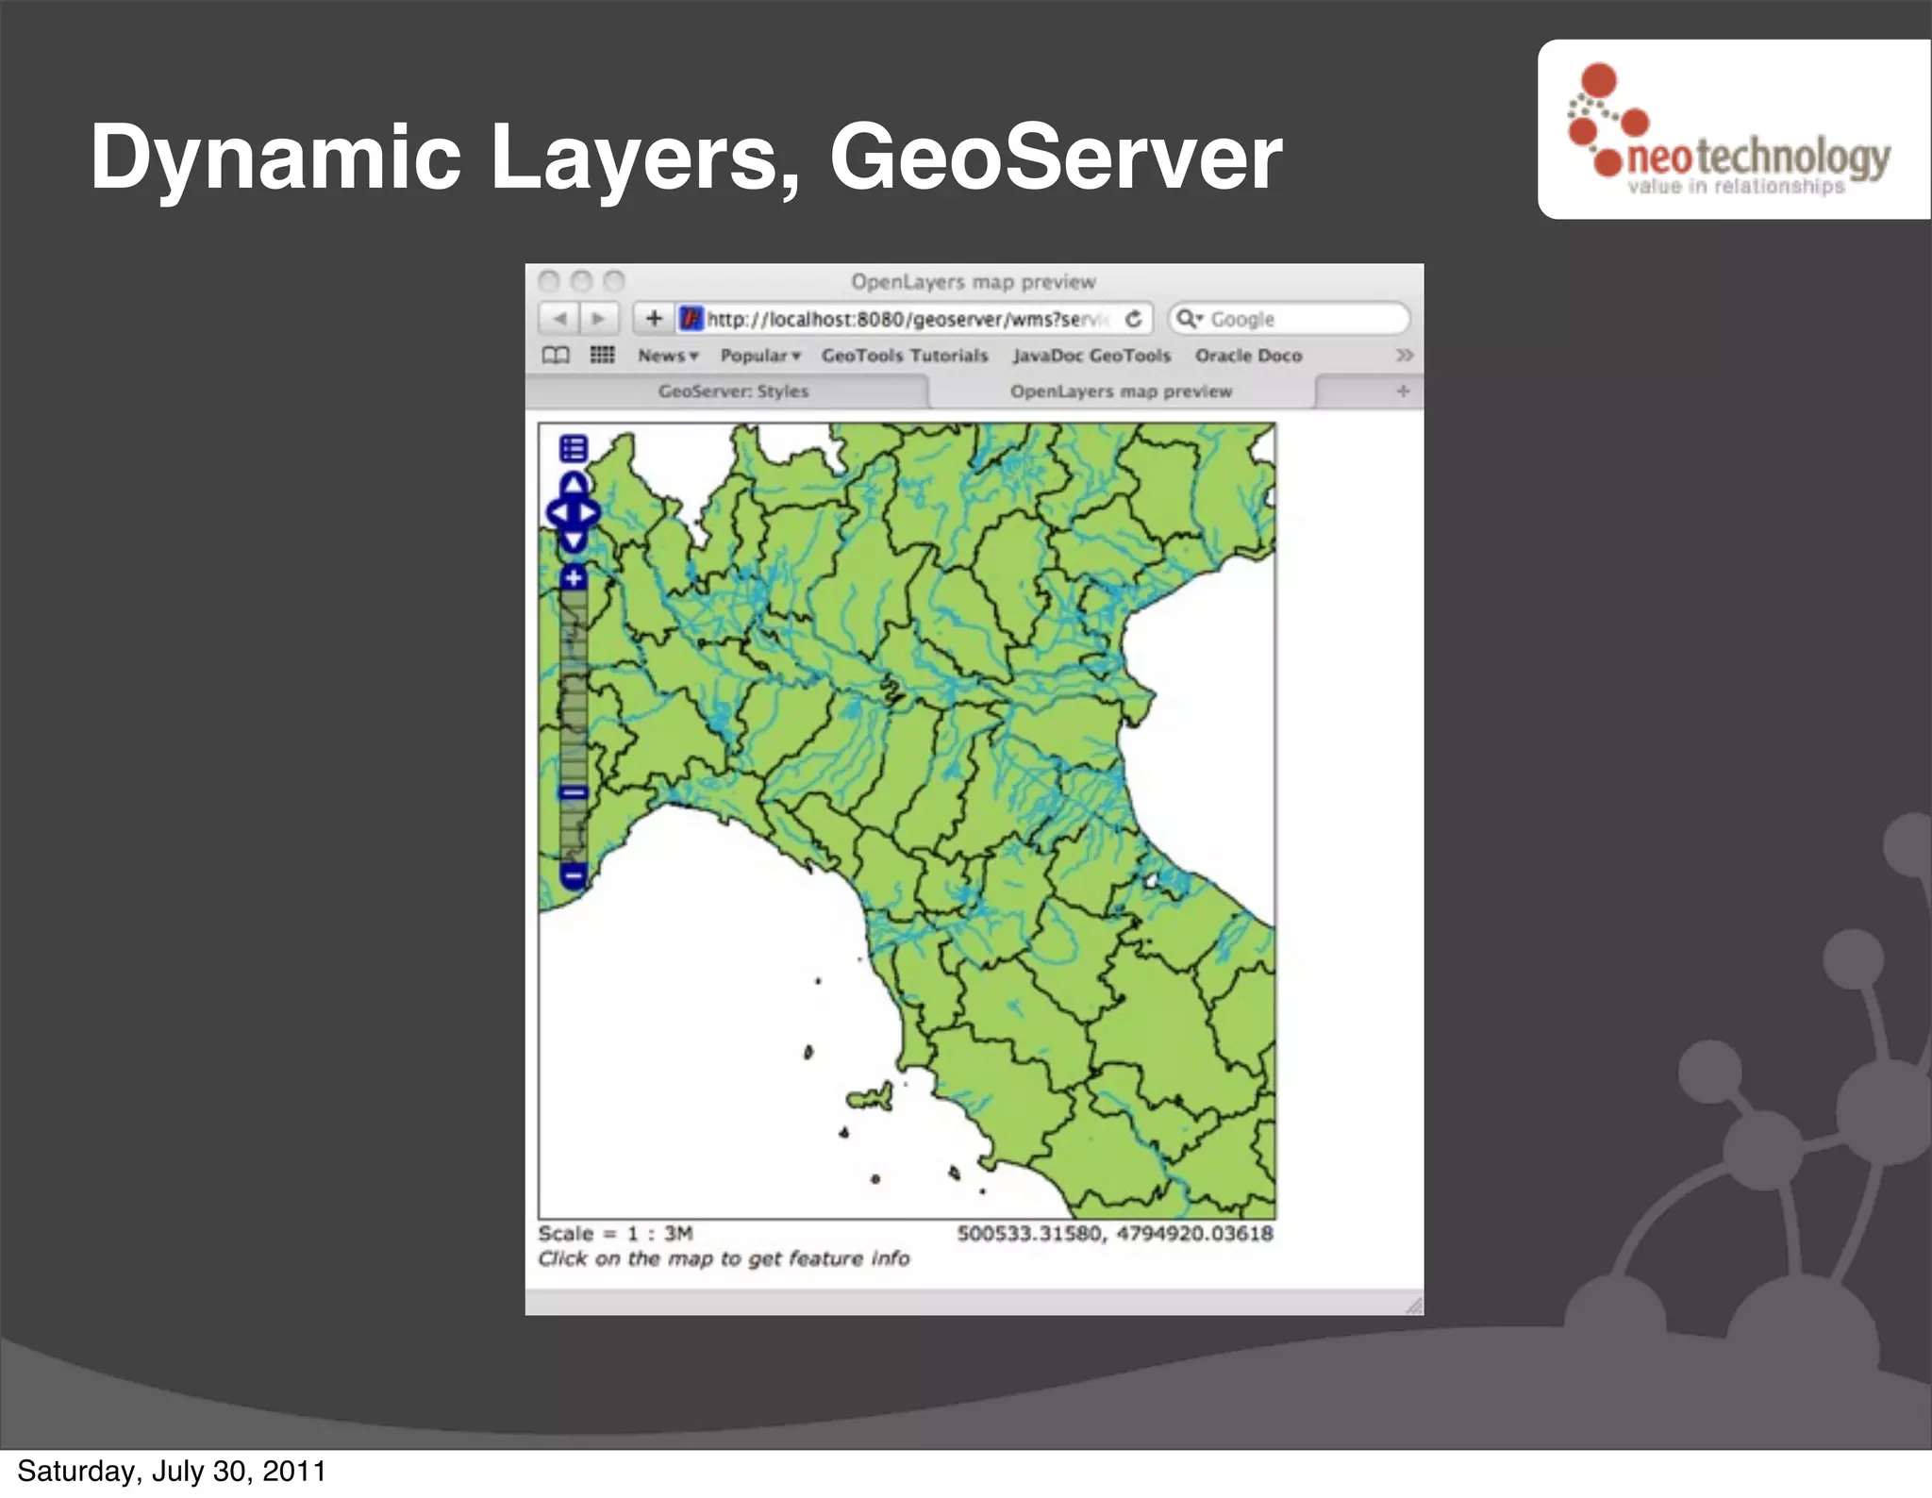
Task: Click the window resize grip corner
Action: coord(1413,1305)
